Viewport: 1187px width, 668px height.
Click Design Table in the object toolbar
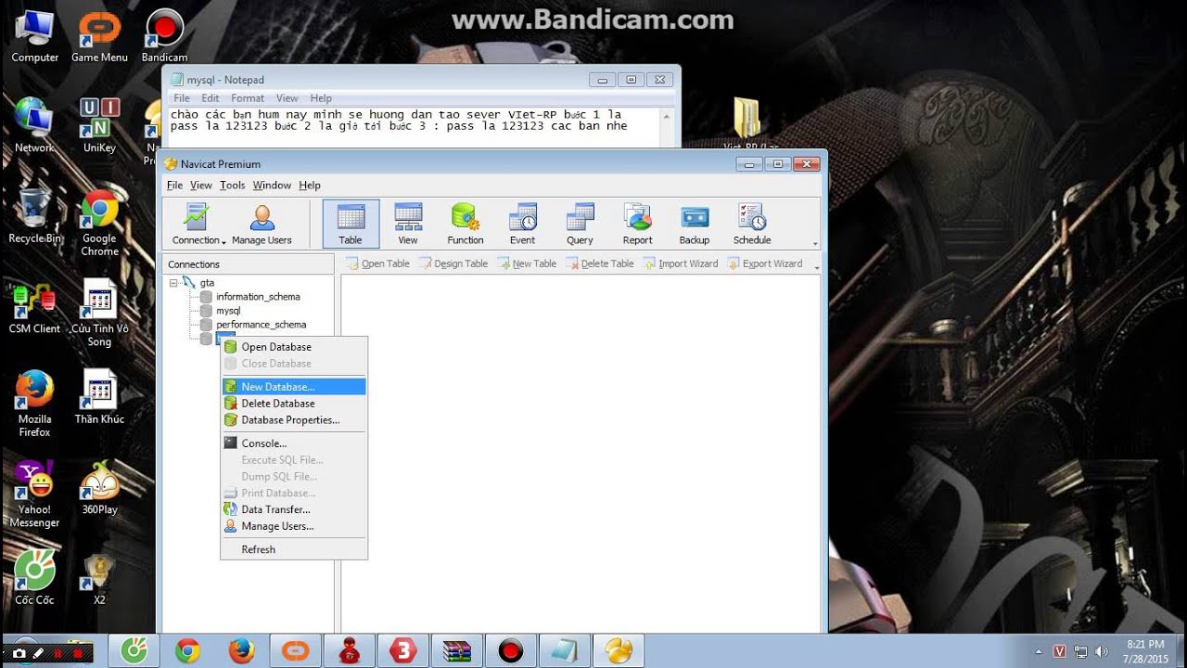click(453, 263)
